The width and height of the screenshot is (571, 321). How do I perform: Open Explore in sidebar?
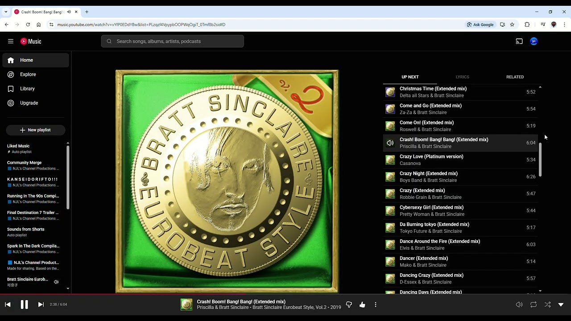point(36,74)
